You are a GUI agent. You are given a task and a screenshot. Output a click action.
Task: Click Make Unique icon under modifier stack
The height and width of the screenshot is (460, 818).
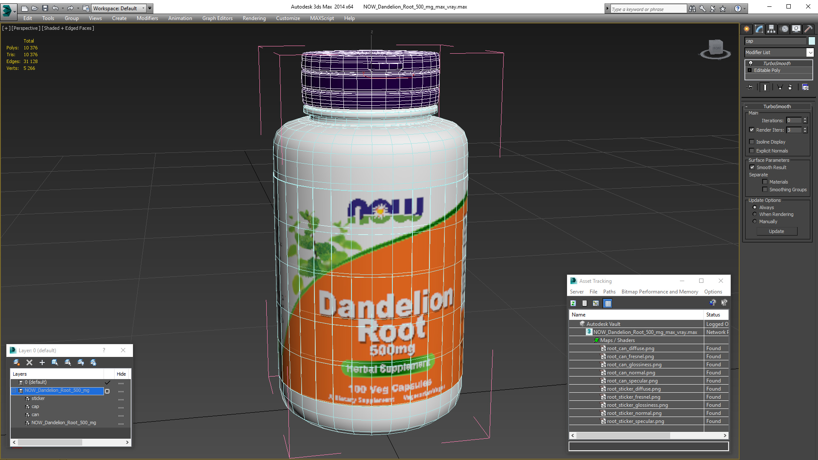point(780,87)
